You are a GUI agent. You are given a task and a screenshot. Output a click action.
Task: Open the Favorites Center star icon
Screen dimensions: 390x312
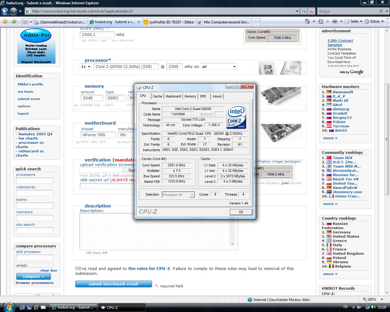(5, 22)
